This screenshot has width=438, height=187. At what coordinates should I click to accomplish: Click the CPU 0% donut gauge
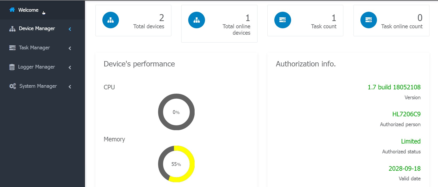(176, 112)
